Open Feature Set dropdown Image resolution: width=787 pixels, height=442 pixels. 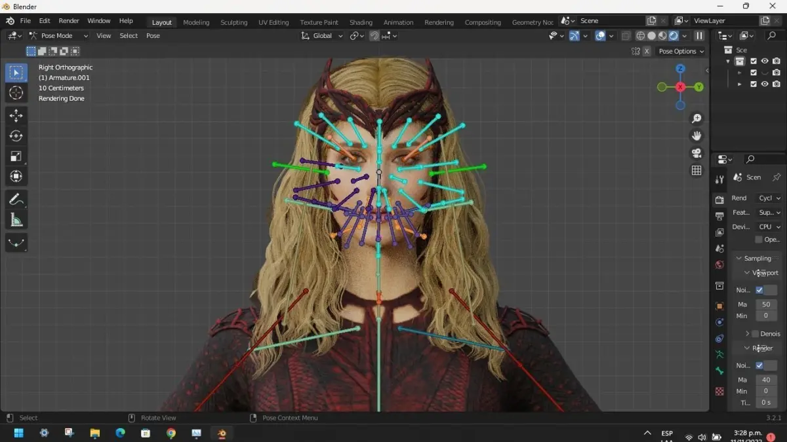coord(769,212)
